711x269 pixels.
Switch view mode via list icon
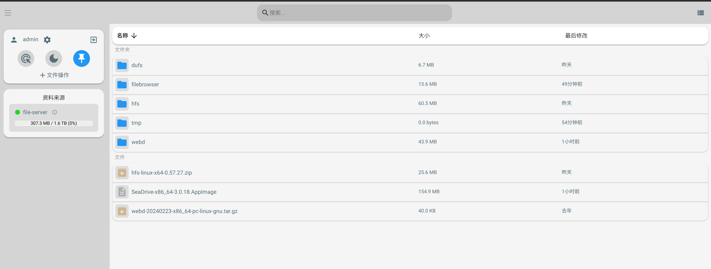701,13
